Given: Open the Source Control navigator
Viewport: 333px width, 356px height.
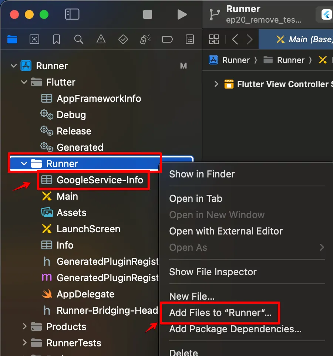Looking at the screenshot, I should click(34, 40).
